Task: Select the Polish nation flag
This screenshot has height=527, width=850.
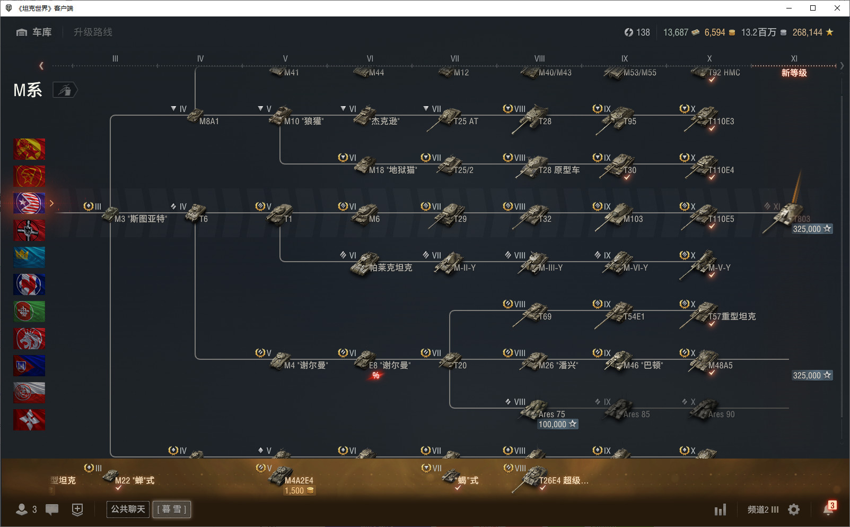Action: point(29,393)
